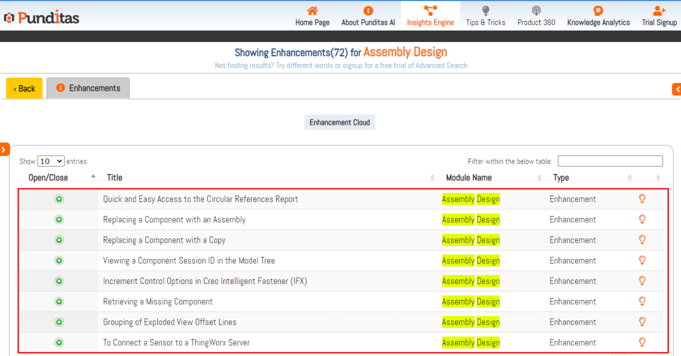The height and width of the screenshot is (356, 681).
Task: Open the Enhancement Cloud view
Action: click(x=339, y=122)
